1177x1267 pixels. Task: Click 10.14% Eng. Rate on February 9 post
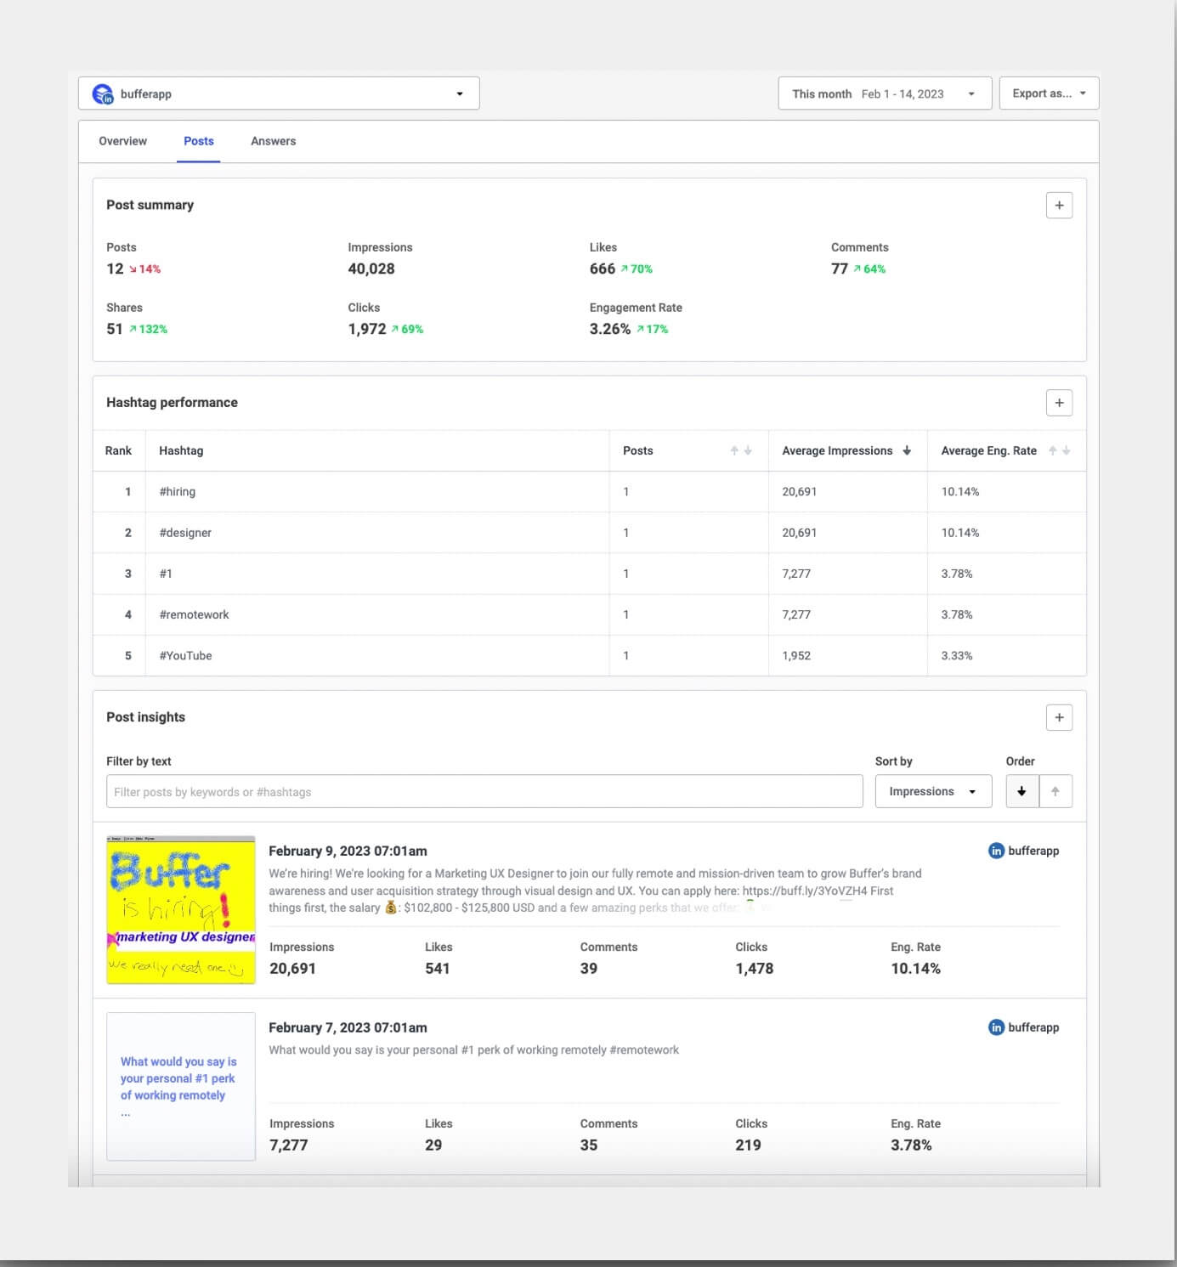coord(915,968)
